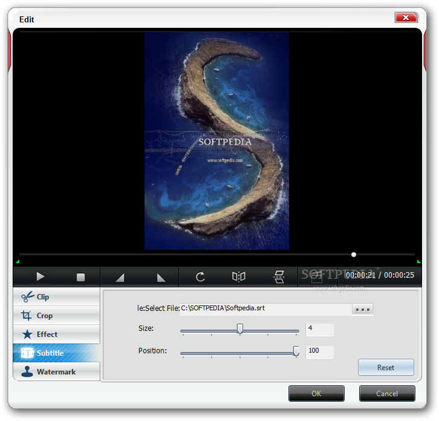
Task: Click the green end trim marker
Action: click(x=419, y=262)
